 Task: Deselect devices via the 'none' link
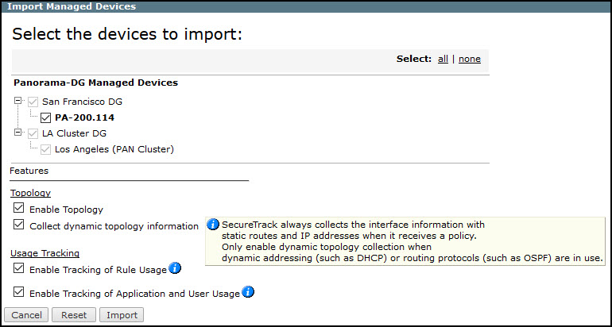[x=469, y=59]
